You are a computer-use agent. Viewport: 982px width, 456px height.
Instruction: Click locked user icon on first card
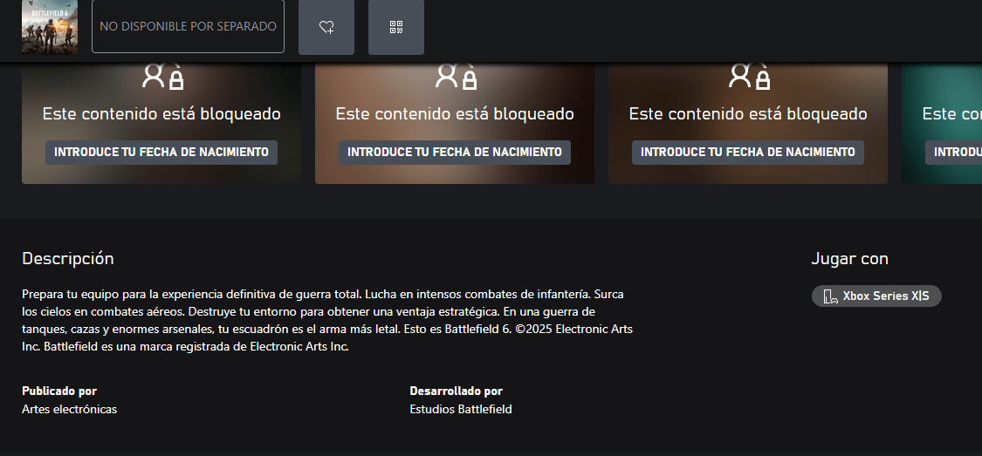coord(162,77)
